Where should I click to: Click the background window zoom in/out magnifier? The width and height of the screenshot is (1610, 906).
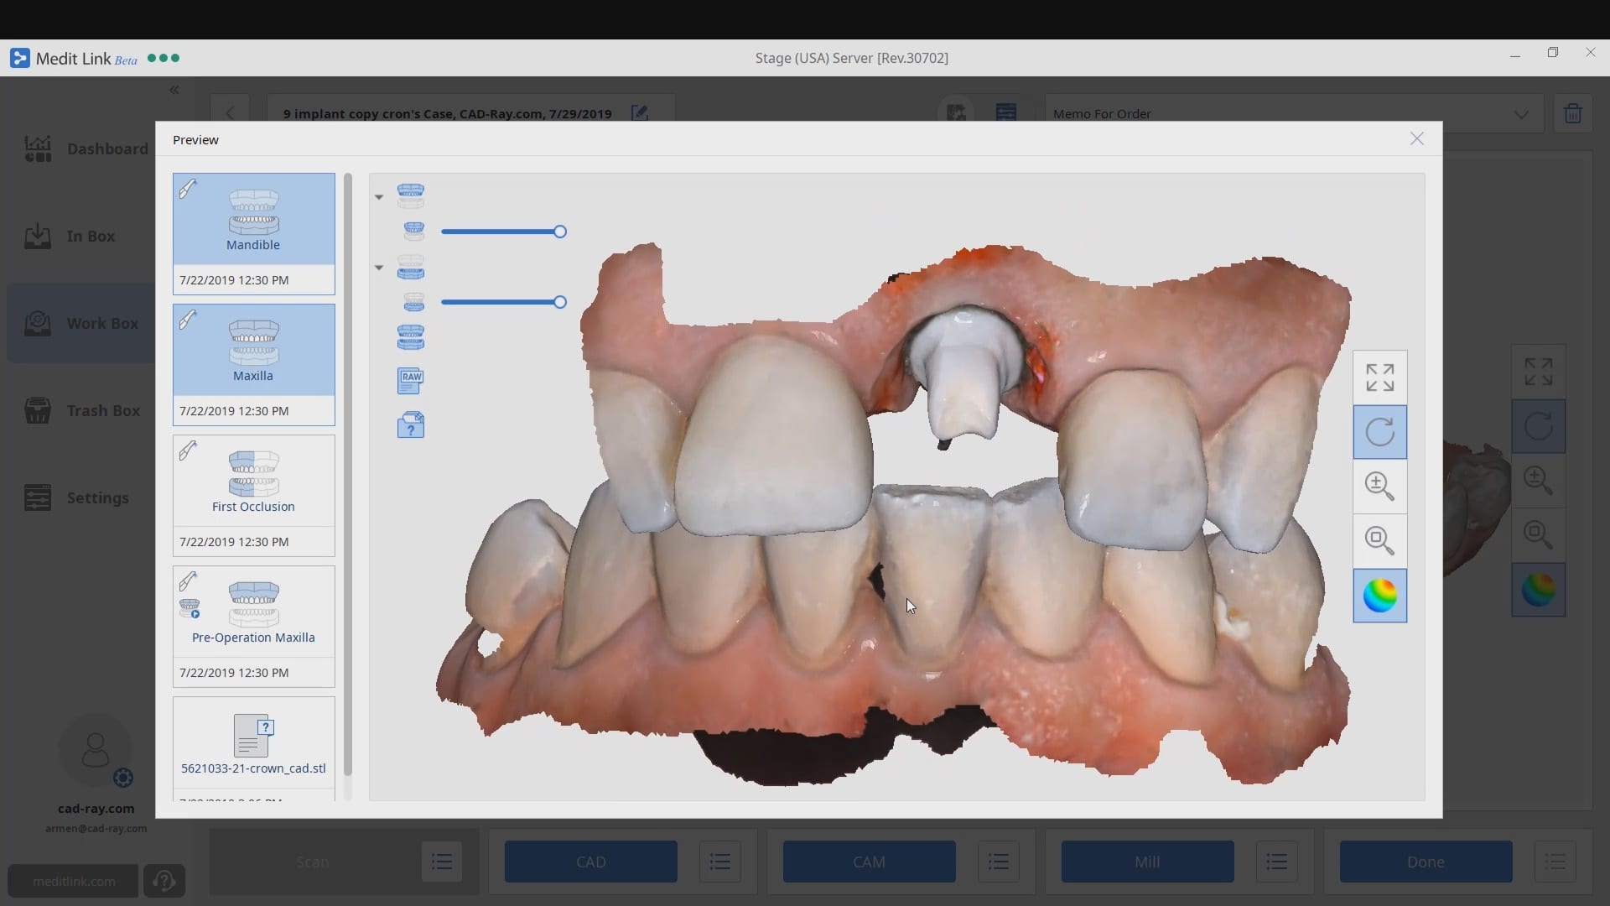click(1538, 480)
